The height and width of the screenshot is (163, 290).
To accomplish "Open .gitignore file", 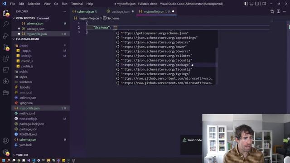I will click(40, 103).
